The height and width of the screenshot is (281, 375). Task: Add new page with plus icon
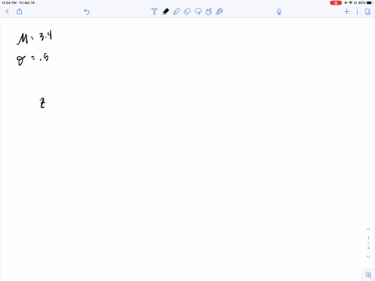347,12
